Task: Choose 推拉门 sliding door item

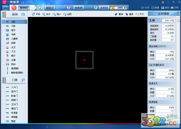Action: (14, 108)
